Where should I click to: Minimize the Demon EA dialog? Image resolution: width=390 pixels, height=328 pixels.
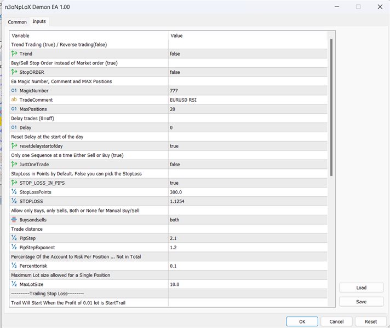[x=337, y=7]
